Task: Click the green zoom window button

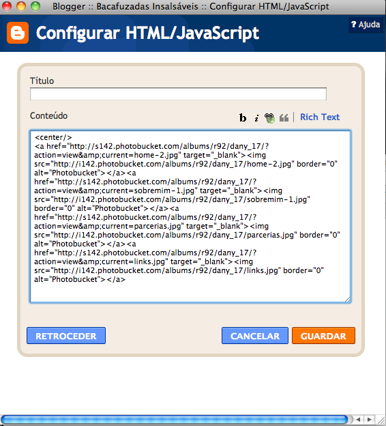Action: 35,6
